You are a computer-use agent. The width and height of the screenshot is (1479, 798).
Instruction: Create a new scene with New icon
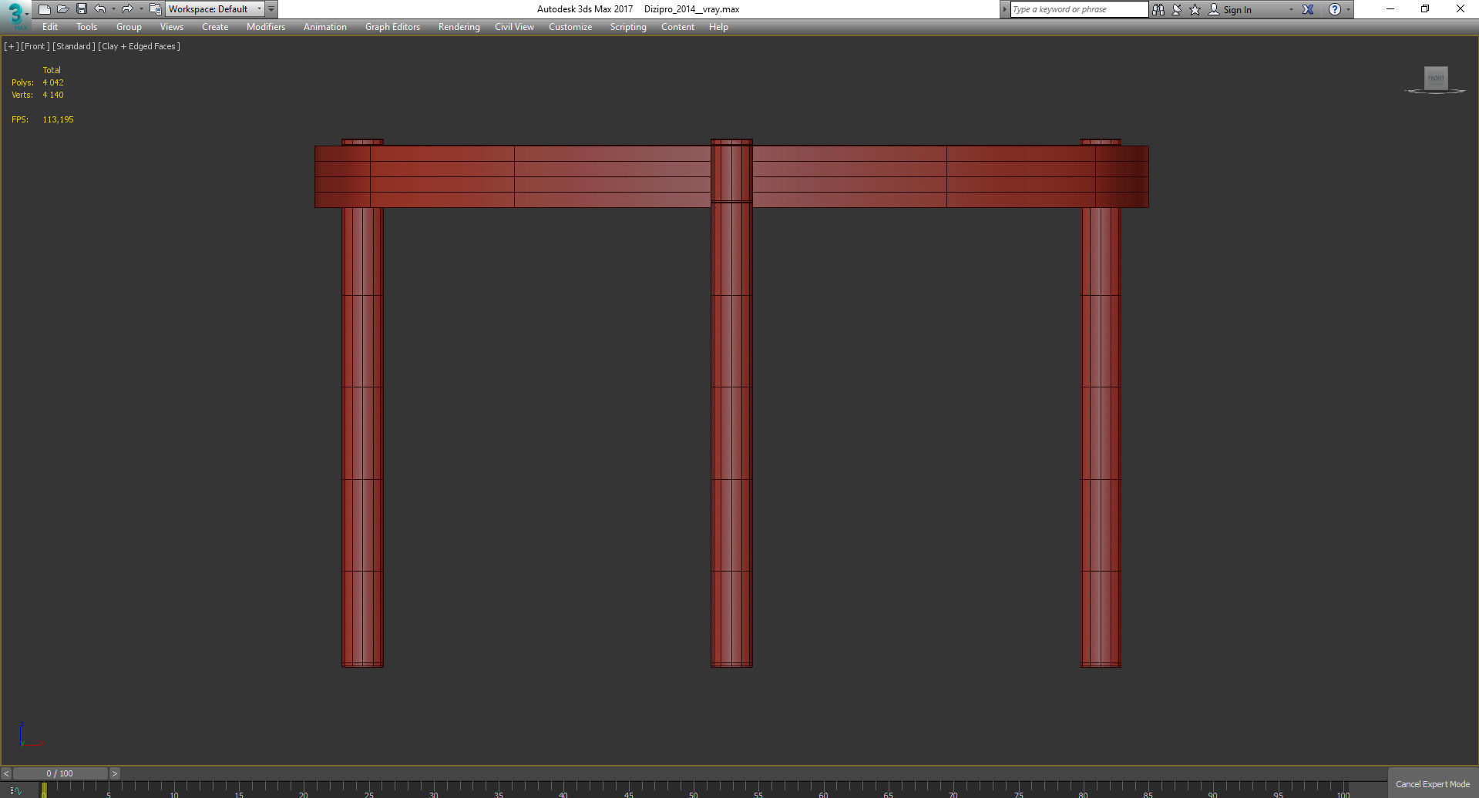click(44, 9)
